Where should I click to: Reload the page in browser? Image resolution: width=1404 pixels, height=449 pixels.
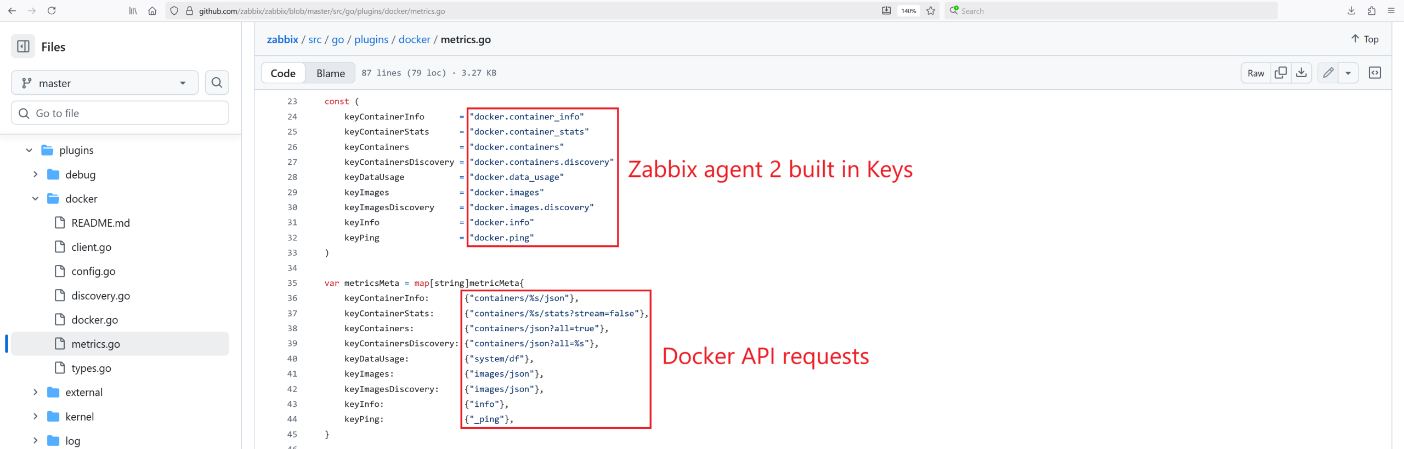(52, 11)
